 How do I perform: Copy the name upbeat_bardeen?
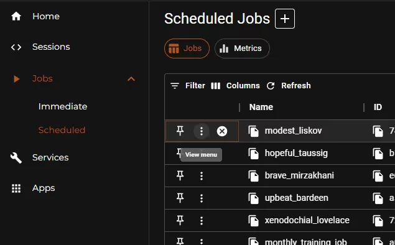(254, 198)
